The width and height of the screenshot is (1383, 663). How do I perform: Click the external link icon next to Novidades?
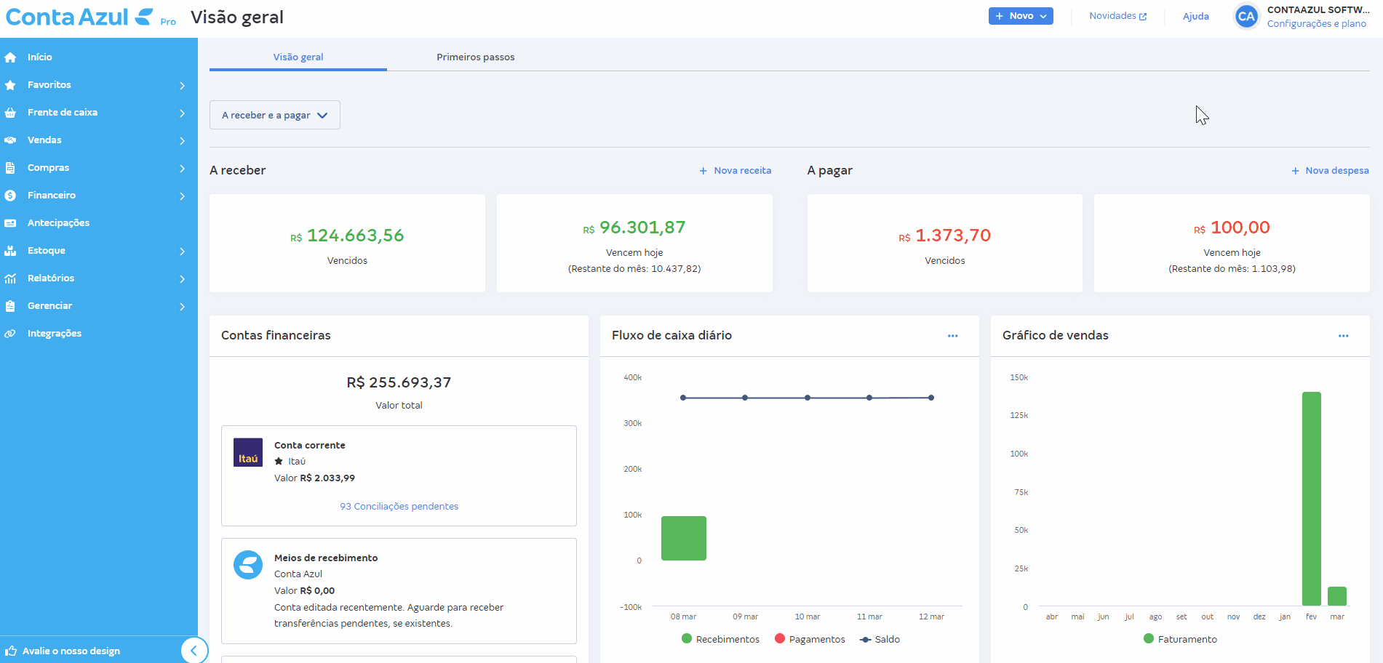(1143, 16)
